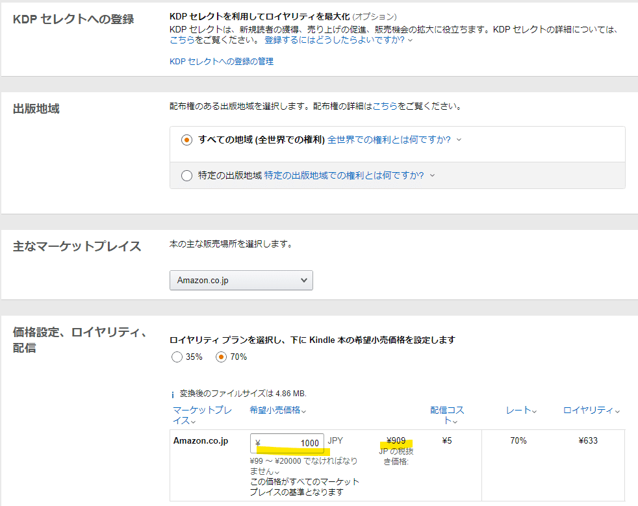This screenshot has height=506, width=638.
Task: Click こちら link for distribution rights details
Action: pyautogui.click(x=385, y=106)
